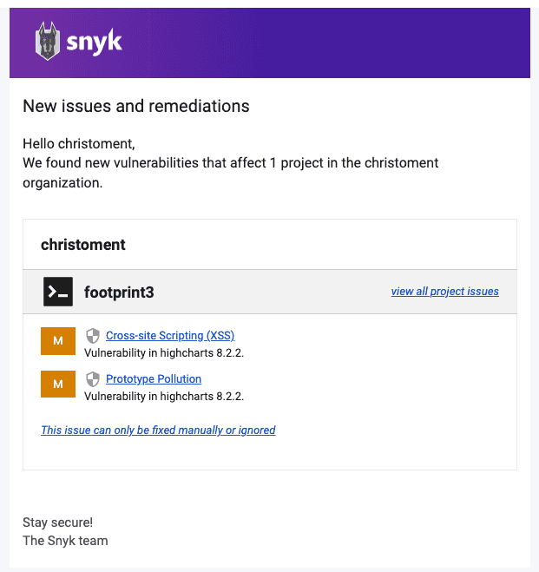Click the highcharts 8.2.2 text under Prototype Pollution
The height and width of the screenshot is (572, 539).
[x=164, y=397]
